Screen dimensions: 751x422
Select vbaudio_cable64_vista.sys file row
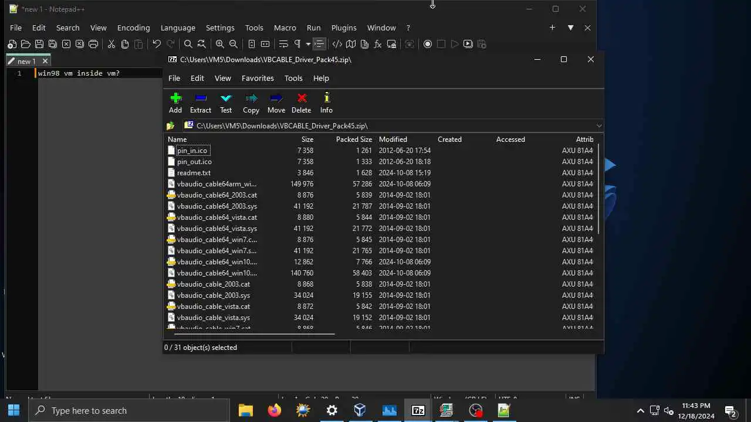pos(380,229)
